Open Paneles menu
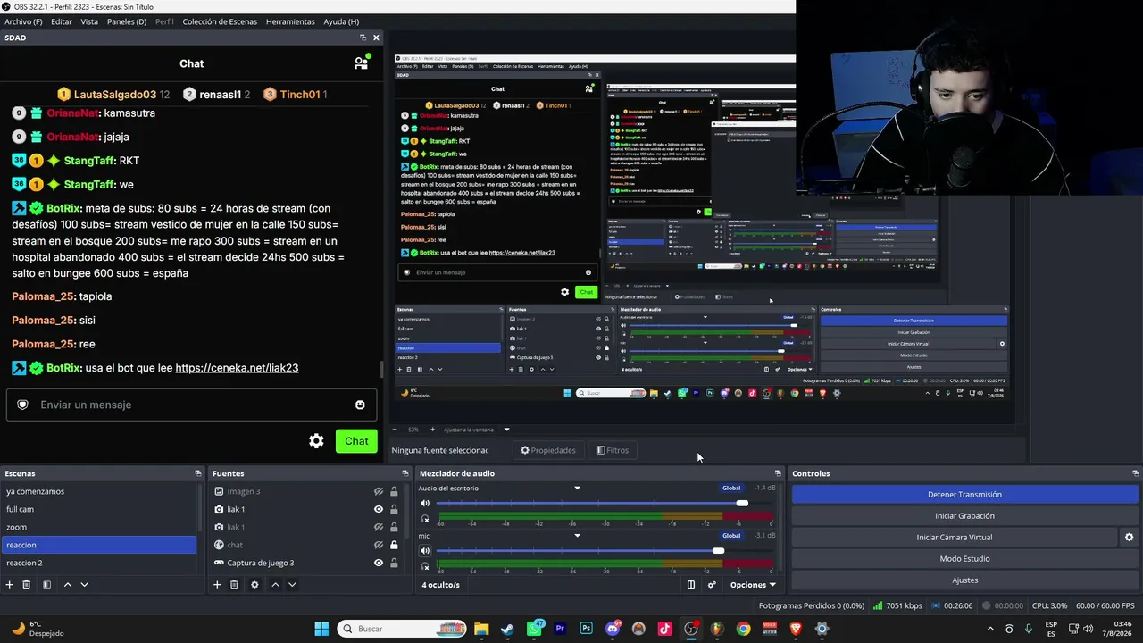Image resolution: width=1143 pixels, height=643 pixels. [127, 21]
